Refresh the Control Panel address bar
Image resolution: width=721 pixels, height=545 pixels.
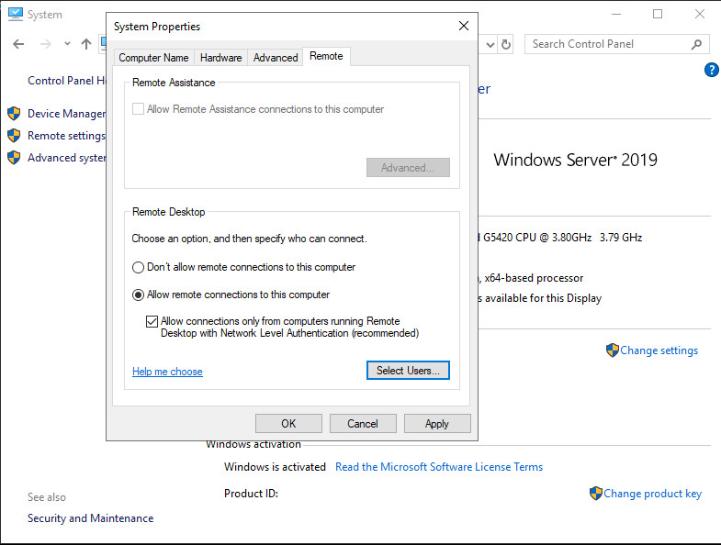pyautogui.click(x=506, y=44)
